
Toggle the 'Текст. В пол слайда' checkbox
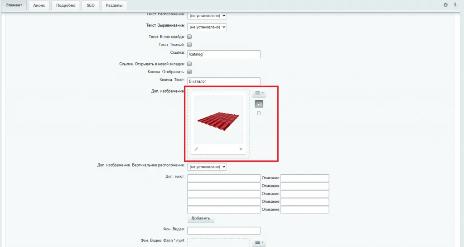coord(190,37)
